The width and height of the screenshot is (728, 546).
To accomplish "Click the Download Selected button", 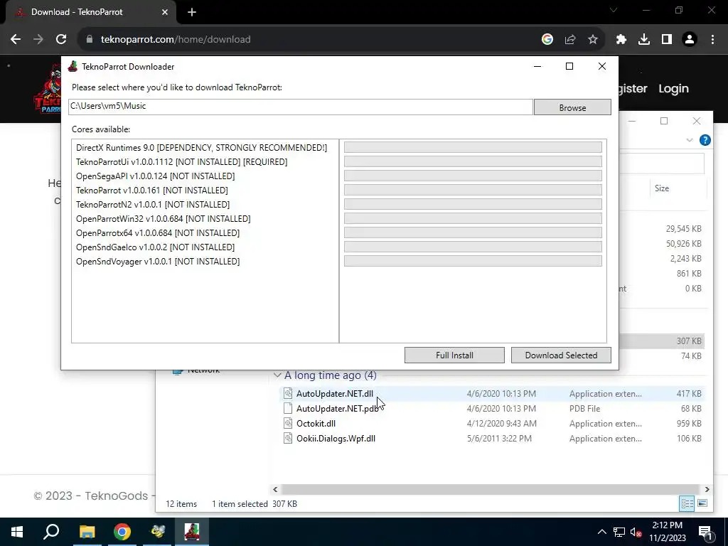I will coord(561,355).
